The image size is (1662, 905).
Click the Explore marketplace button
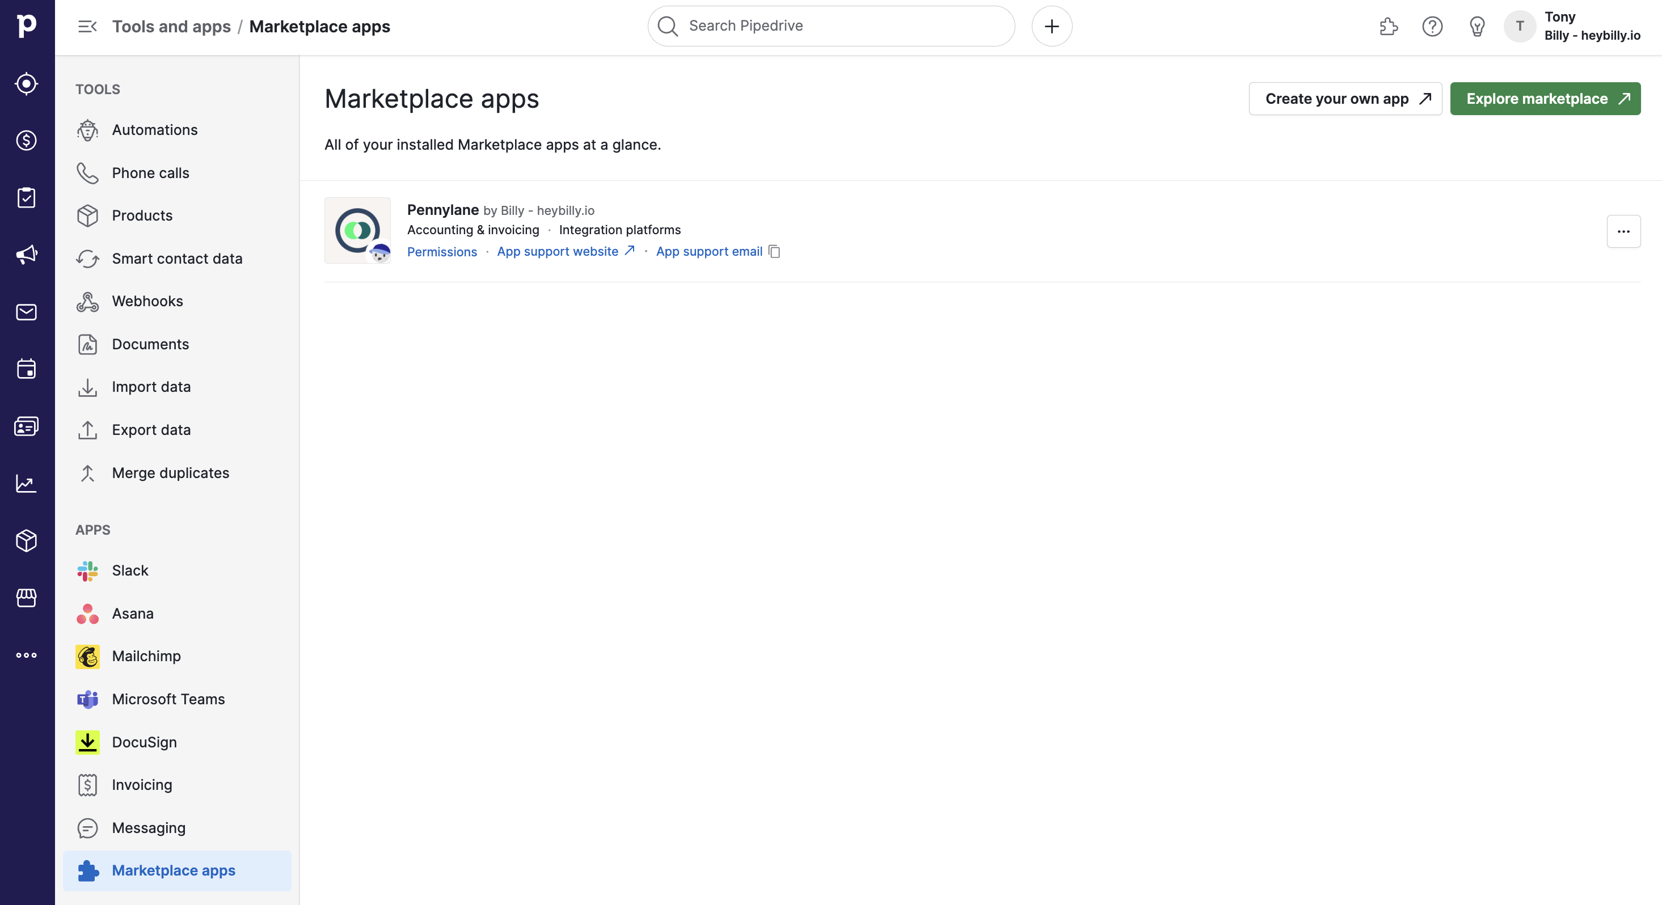click(x=1545, y=99)
